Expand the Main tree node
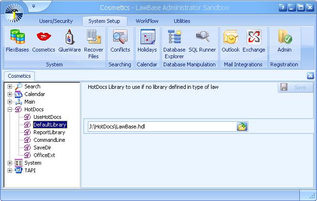This screenshot has width=317, height=201. [x=10, y=102]
